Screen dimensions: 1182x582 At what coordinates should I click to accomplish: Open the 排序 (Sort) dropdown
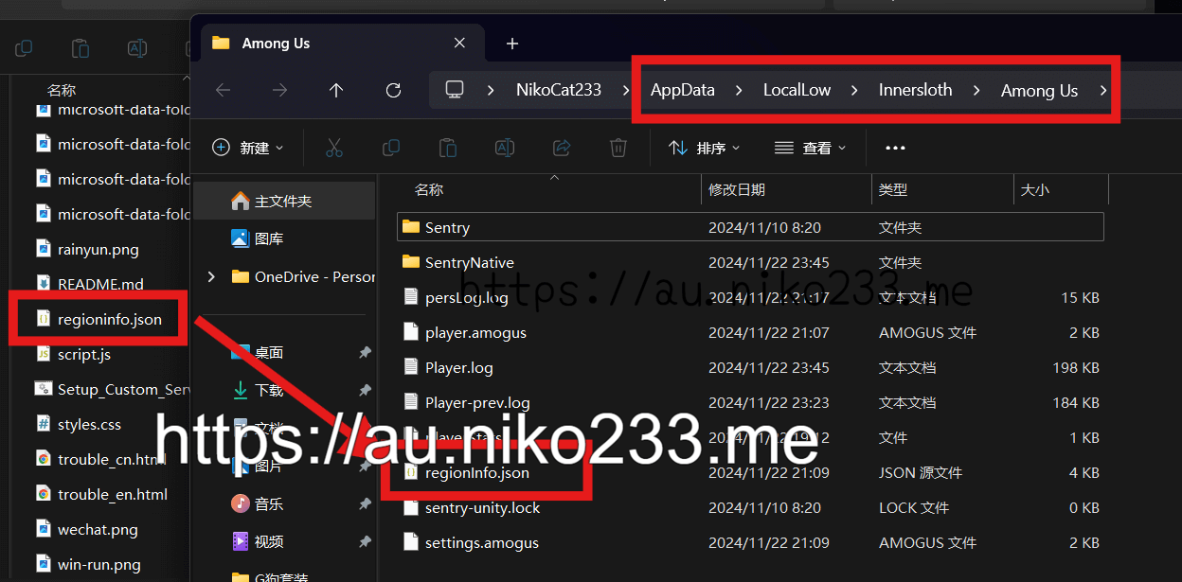click(x=704, y=148)
